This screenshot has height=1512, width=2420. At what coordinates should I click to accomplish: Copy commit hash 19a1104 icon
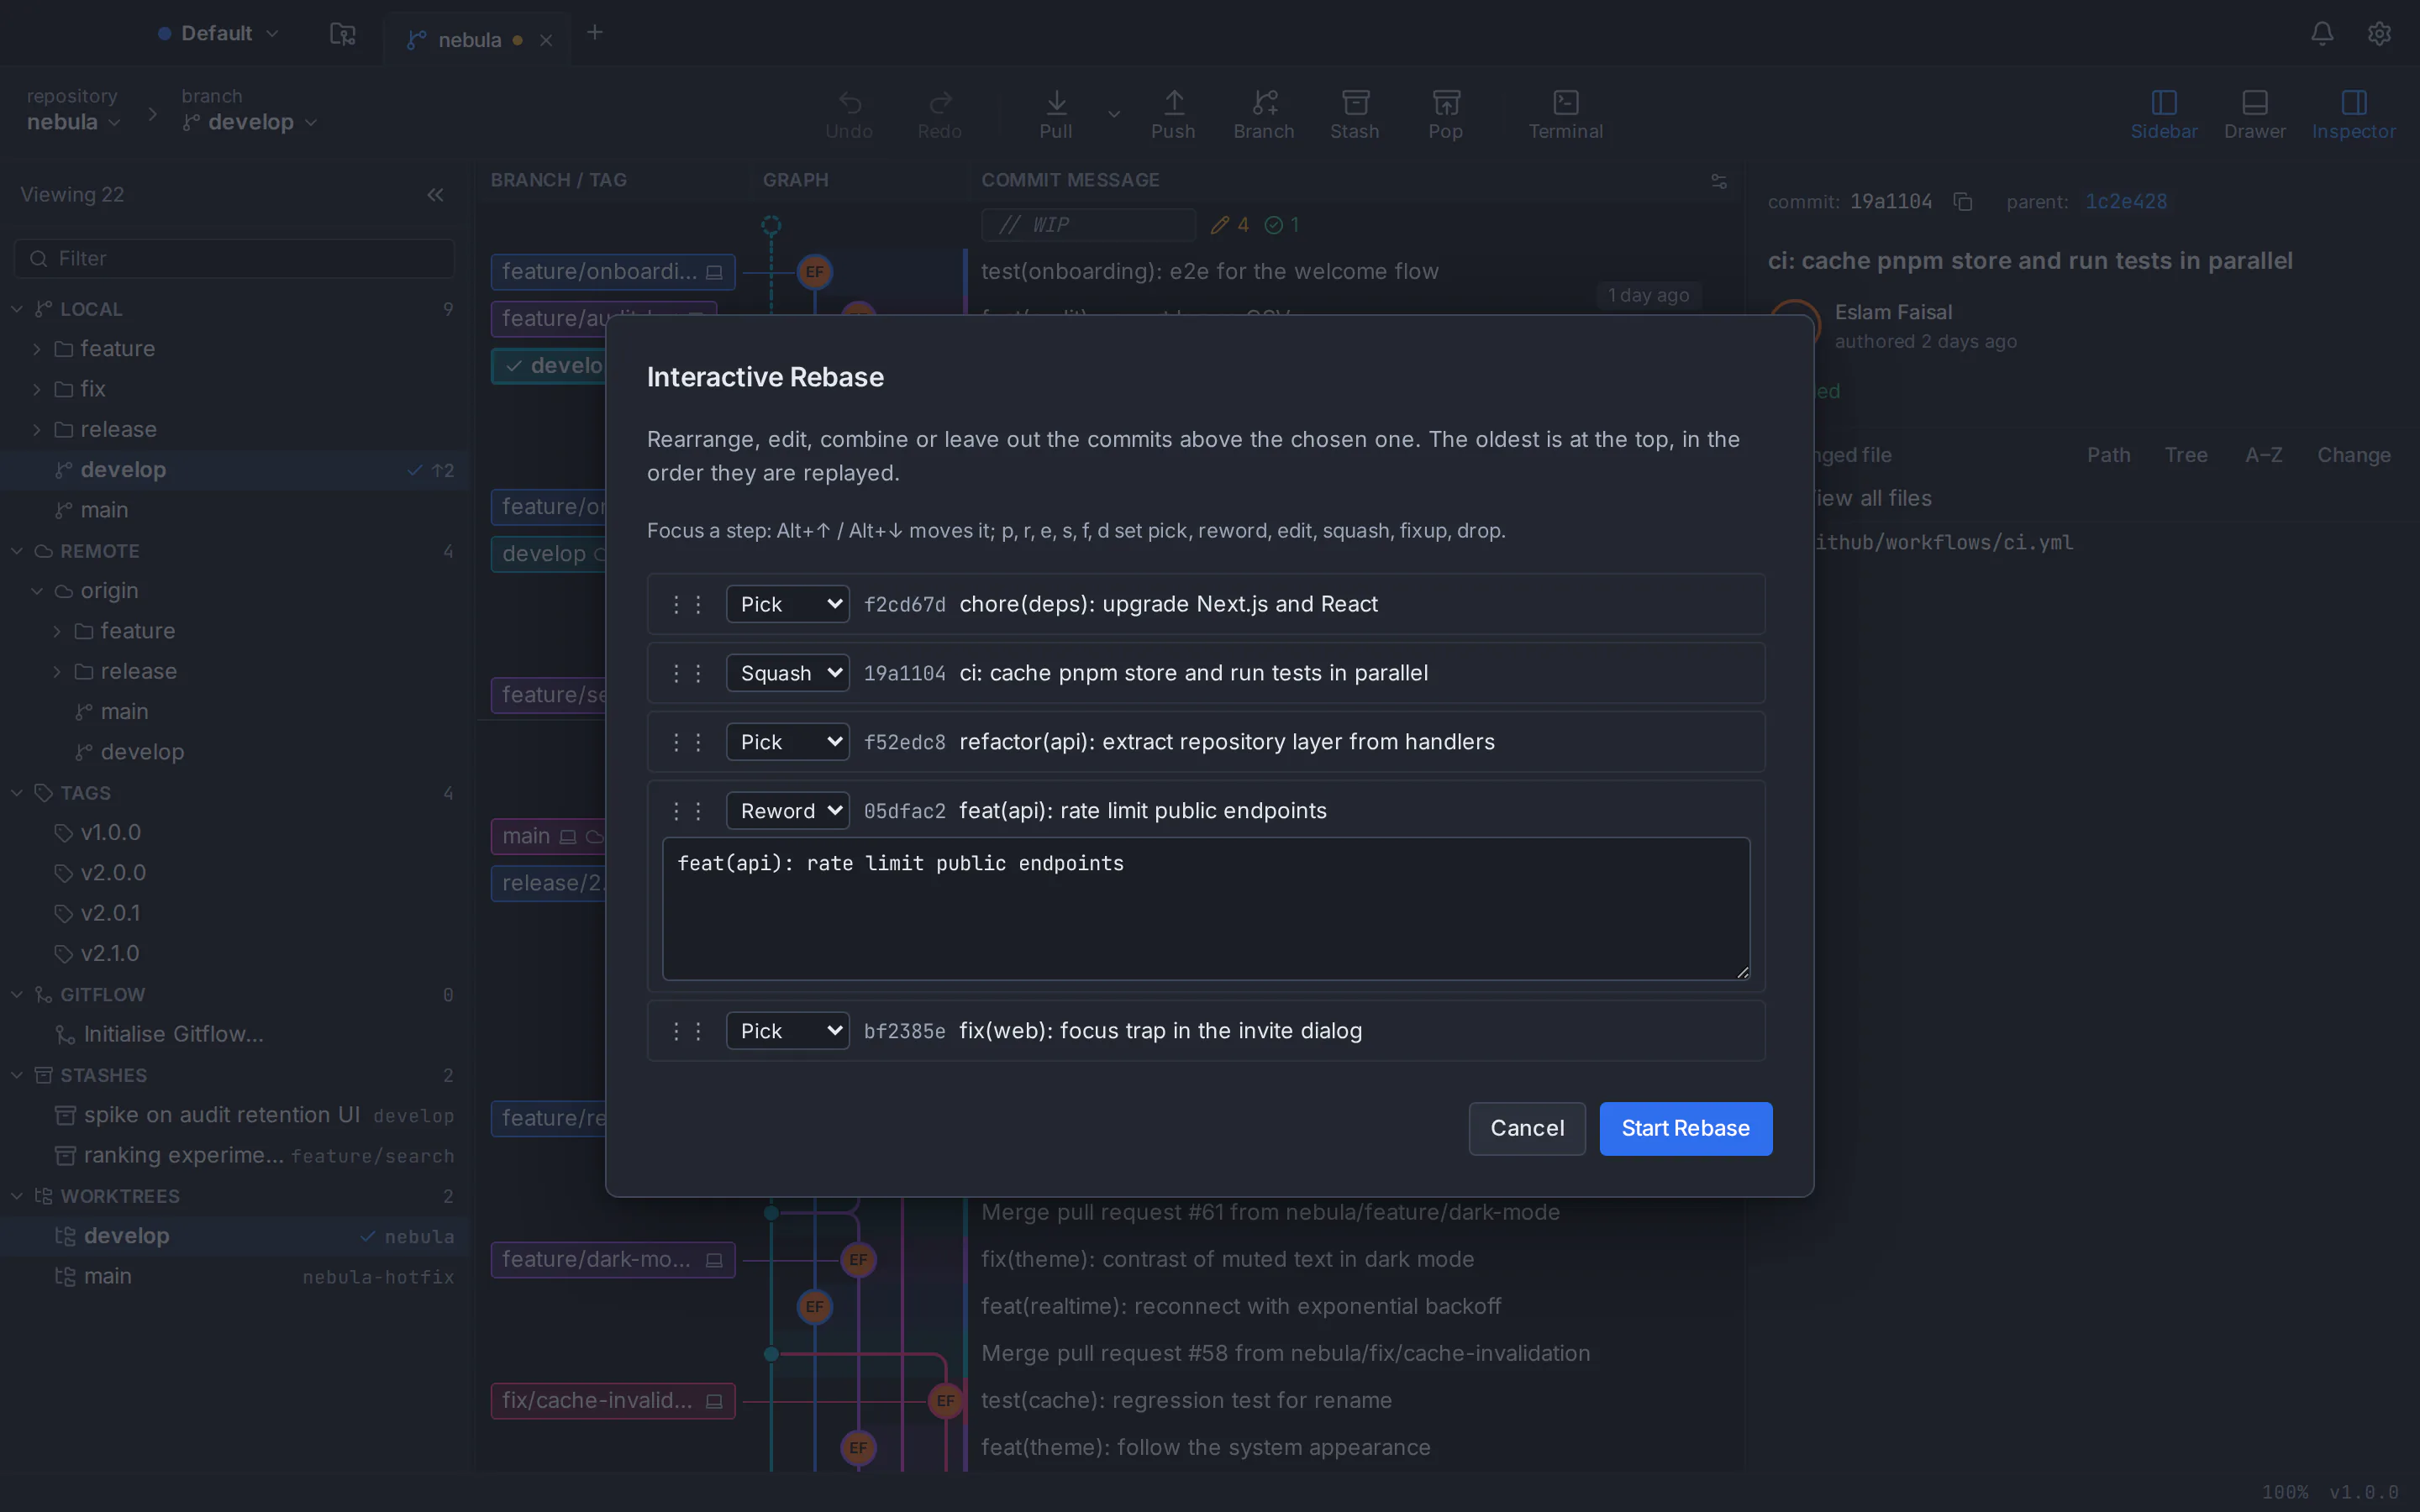pyautogui.click(x=1963, y=202)
